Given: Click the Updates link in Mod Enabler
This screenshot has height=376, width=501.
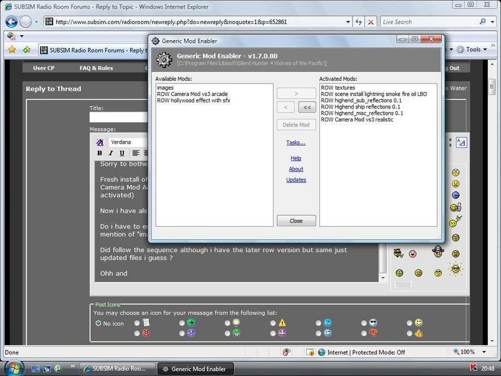Looking at the screenshot, I should point(296,180).
